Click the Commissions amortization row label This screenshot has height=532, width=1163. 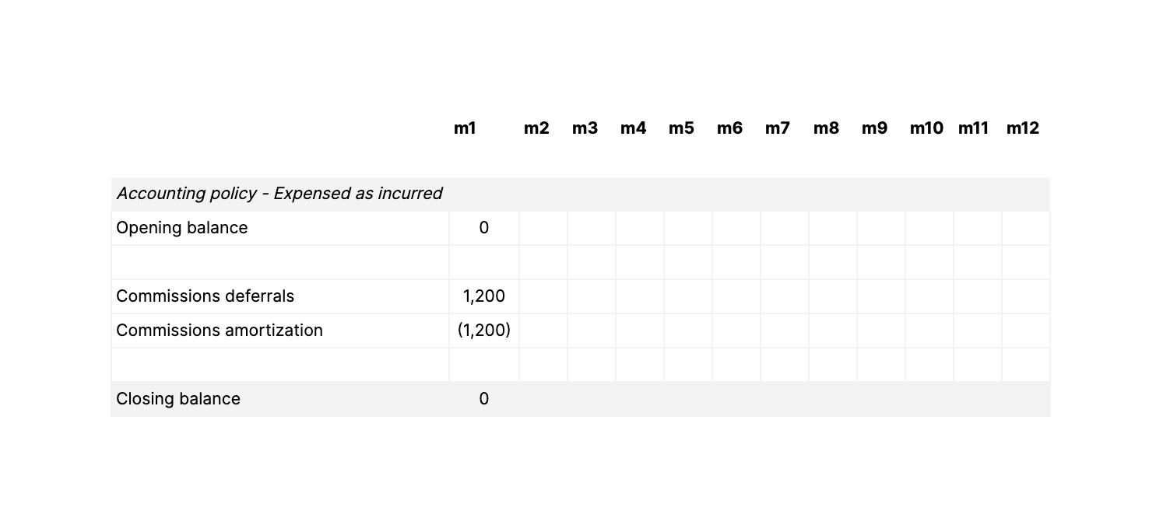(220, 331)
